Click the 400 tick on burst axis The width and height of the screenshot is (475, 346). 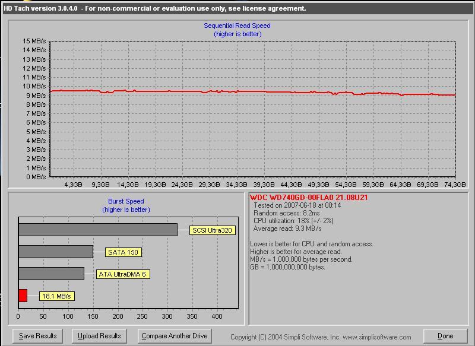click(x=217, y=317)
